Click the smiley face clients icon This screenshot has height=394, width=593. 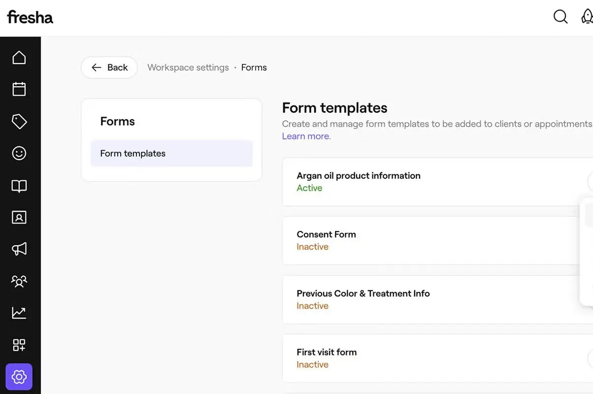coord(19,153)
